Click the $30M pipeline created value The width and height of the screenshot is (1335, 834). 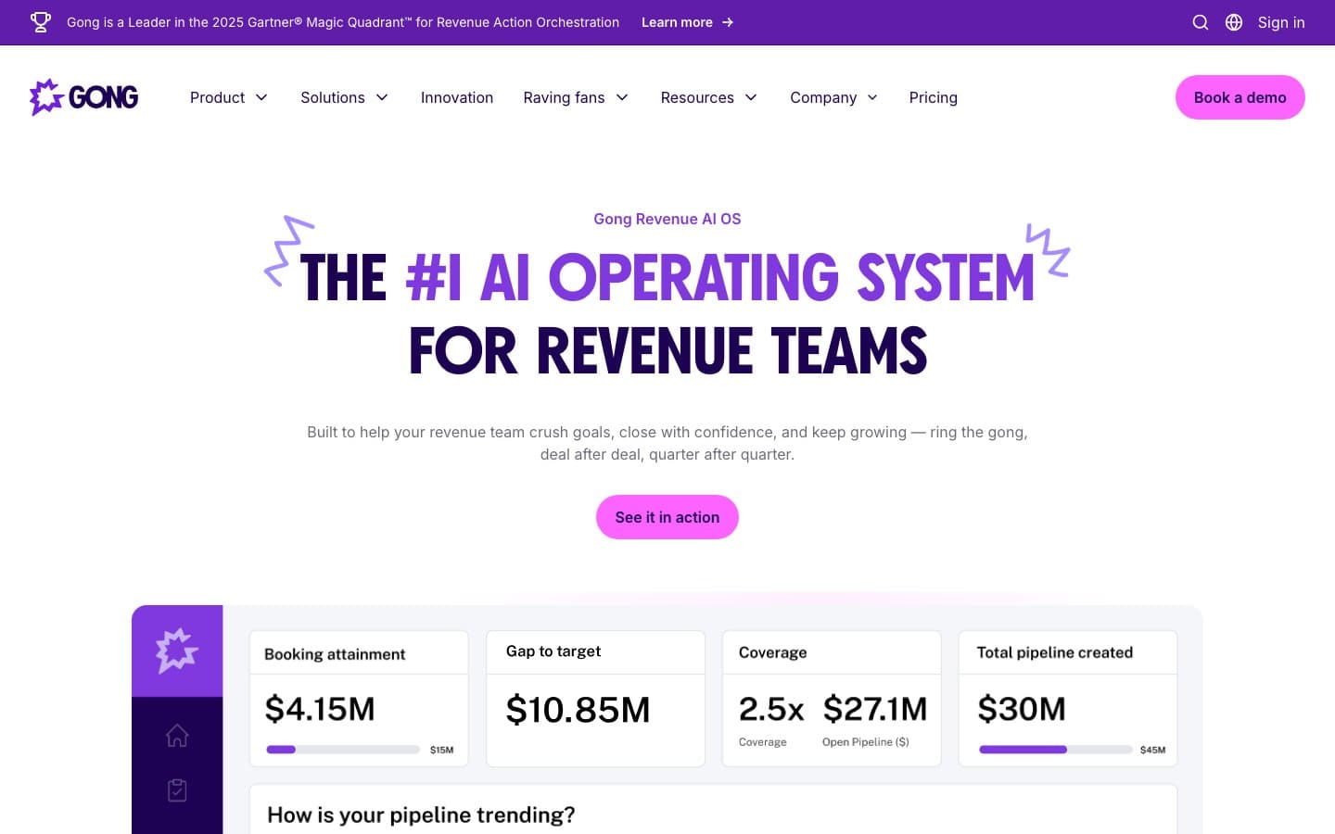[1022, 709]
